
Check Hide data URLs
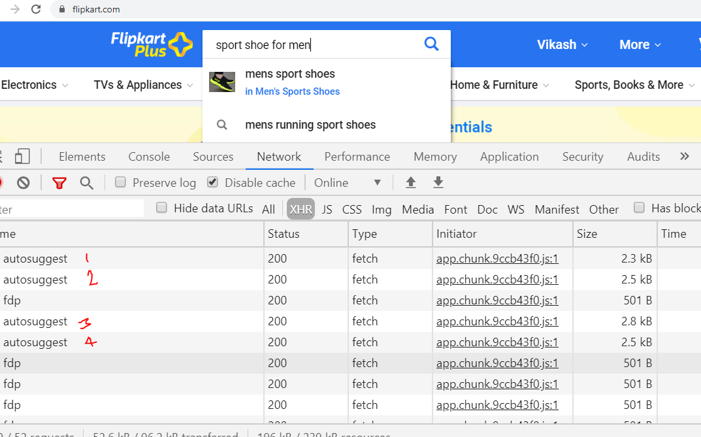[160, 208]
